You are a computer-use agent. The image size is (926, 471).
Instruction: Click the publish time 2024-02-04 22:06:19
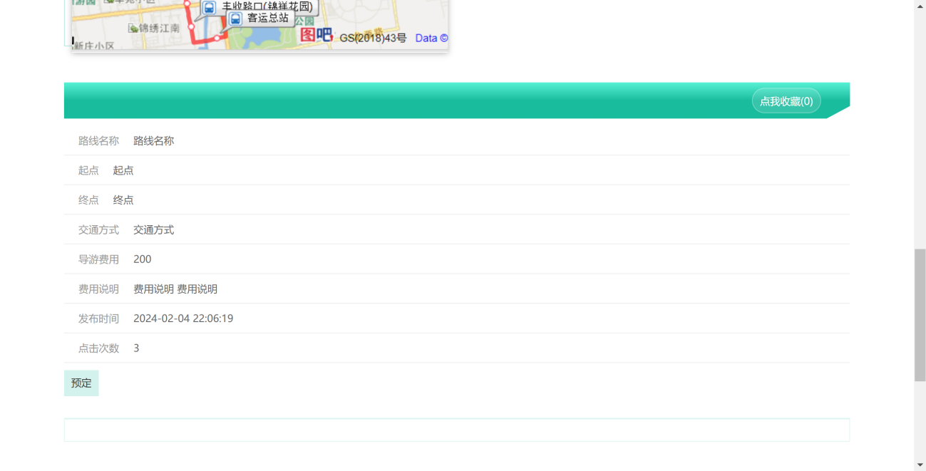point(183,319)
